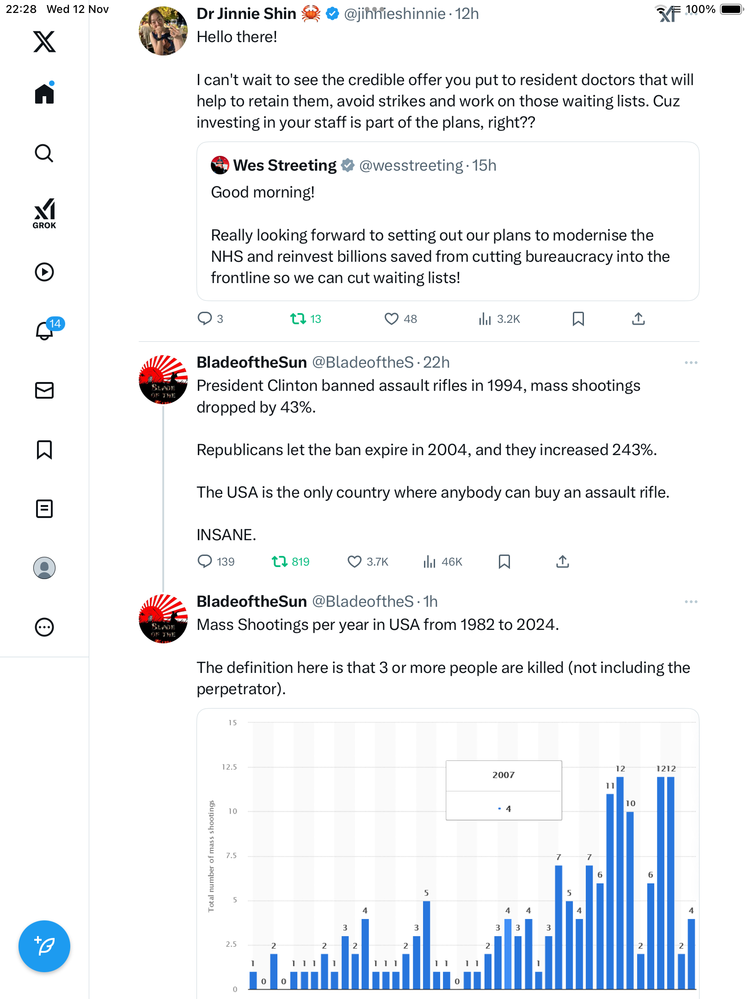The height and width of the screenshot is (999, 749).
Task: Open more options for the Clinton post
Action: point(691,363)
